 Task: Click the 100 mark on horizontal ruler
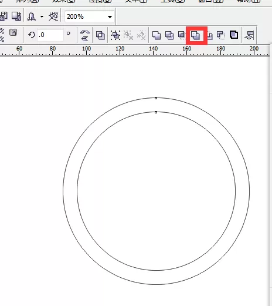tap(86, 49)
